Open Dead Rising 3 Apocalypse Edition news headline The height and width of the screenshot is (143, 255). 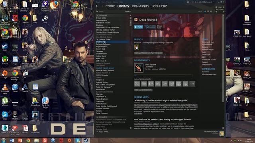162,120
